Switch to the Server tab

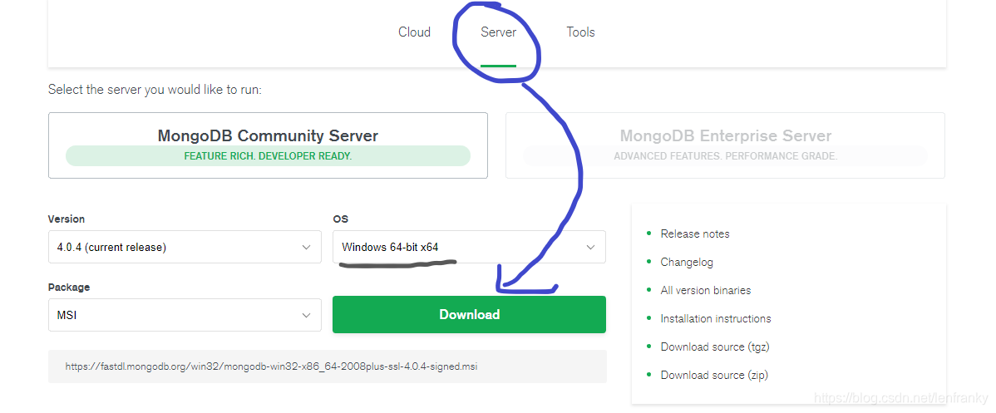click(x=498, y=32)
